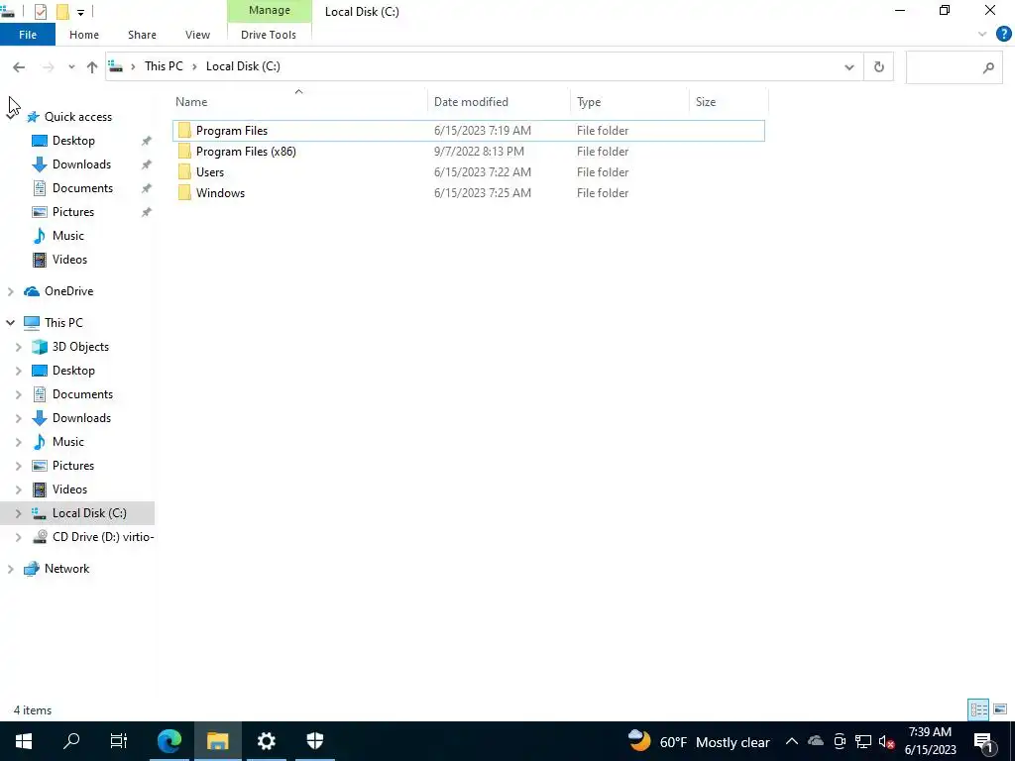
Task: Open the Windows Start menu
Action: pos(24,741)
